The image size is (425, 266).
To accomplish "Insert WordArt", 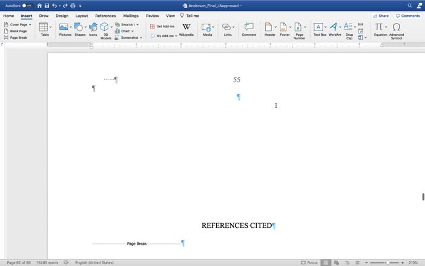I will [335, 30].
